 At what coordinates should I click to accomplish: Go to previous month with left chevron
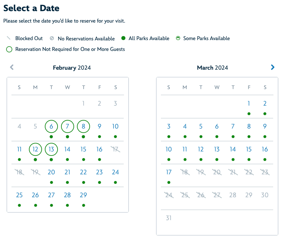pyautogui.click(x=12, y=67)
